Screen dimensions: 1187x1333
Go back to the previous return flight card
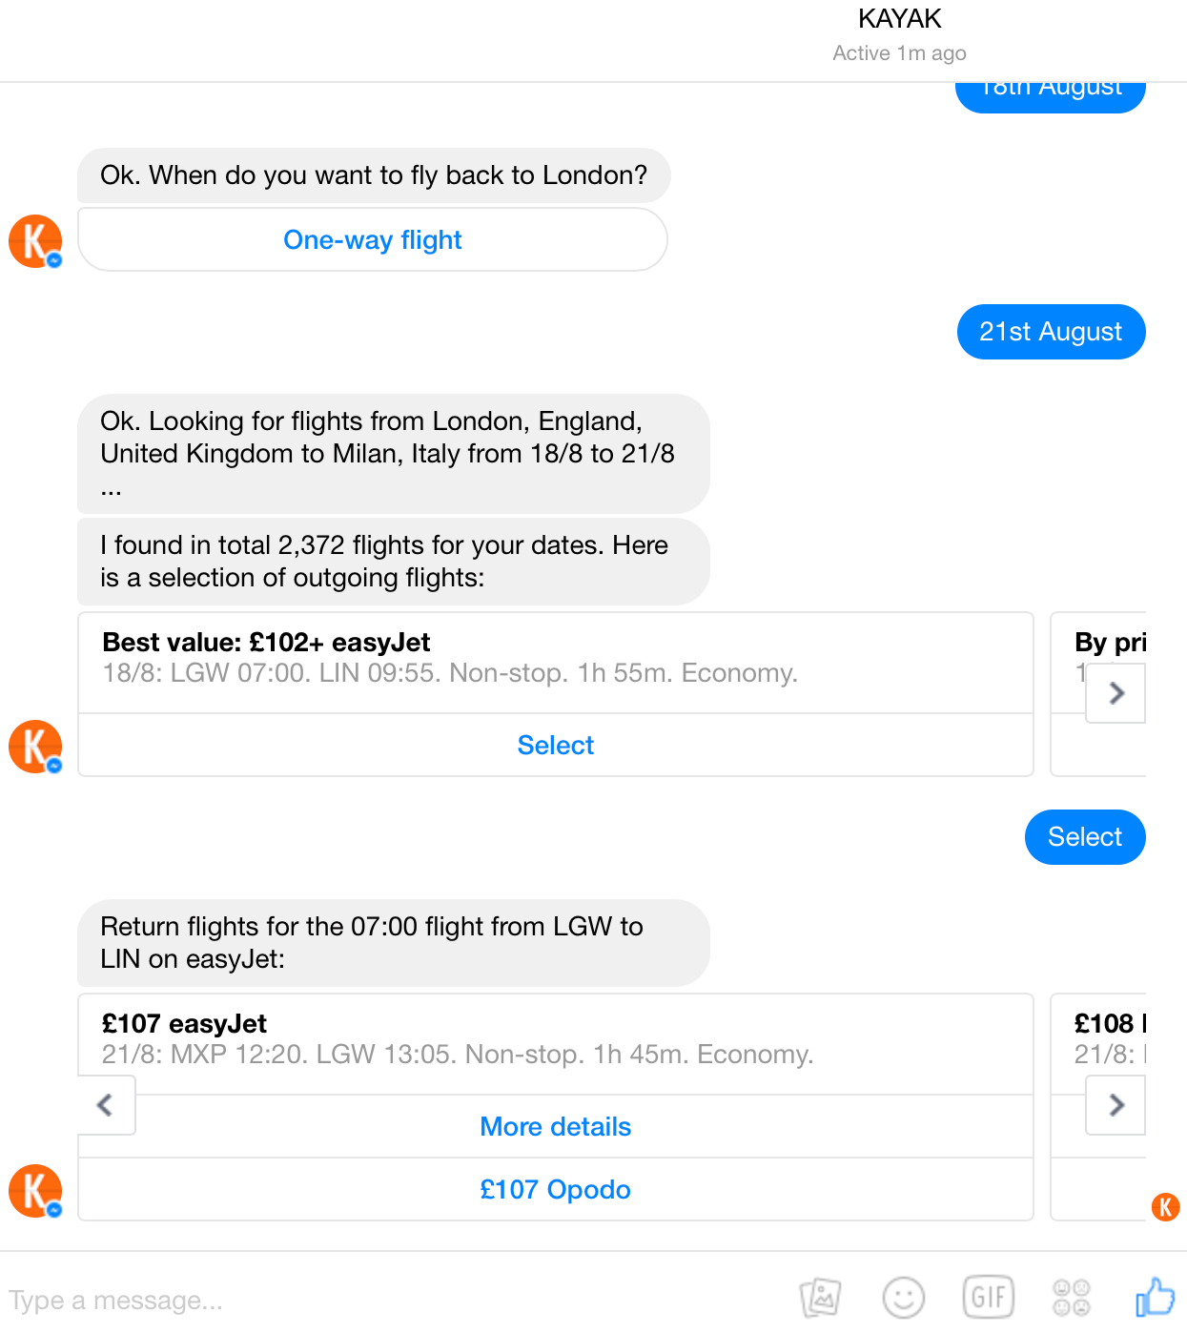pyautogui.click(x=106, y=1105)
